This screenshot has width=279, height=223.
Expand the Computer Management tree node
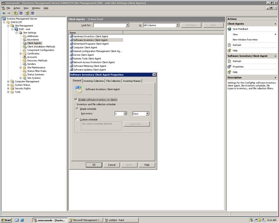(x=8, y=81)
